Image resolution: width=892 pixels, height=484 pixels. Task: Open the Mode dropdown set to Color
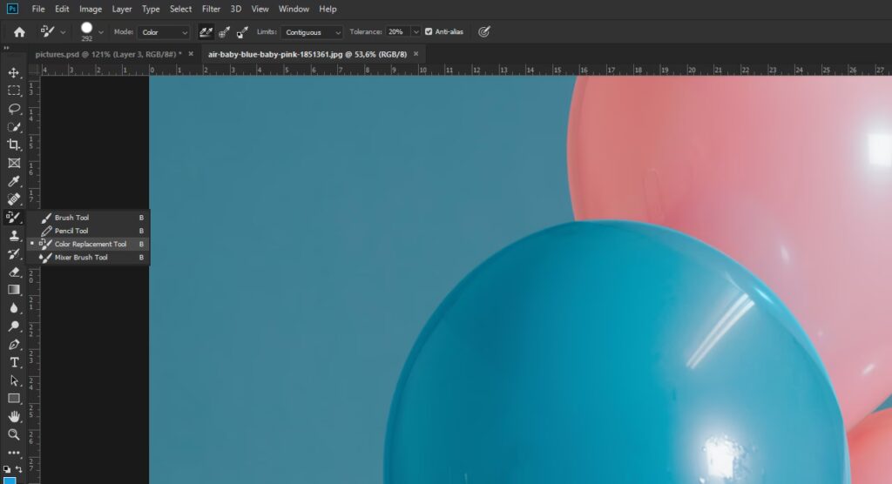(x=163, y=32)
